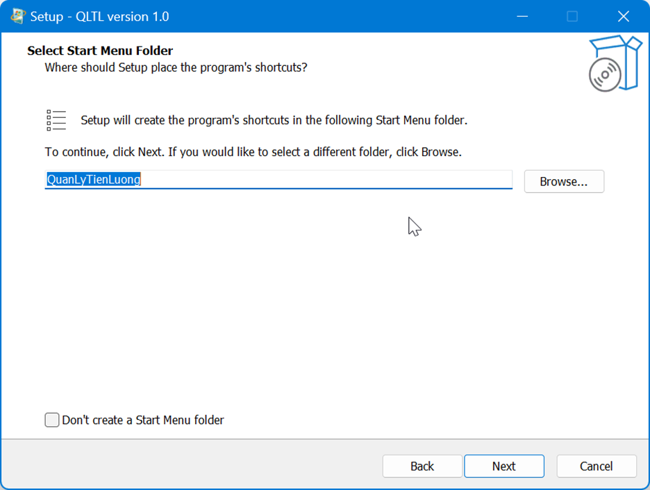
Task: Click the Setup installer icon in title bar
Action: (18, 16)
